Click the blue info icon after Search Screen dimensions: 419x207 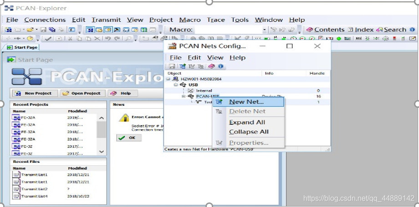tap(412, 30)
